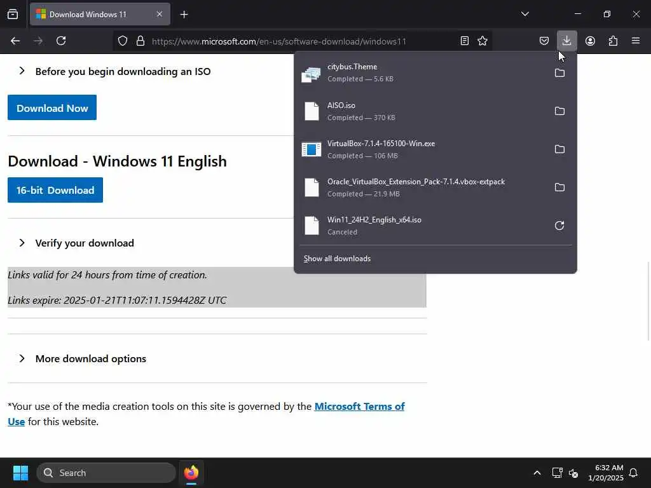
Task: Close the Download Windows 11 tab
Action: click(160, 14)
